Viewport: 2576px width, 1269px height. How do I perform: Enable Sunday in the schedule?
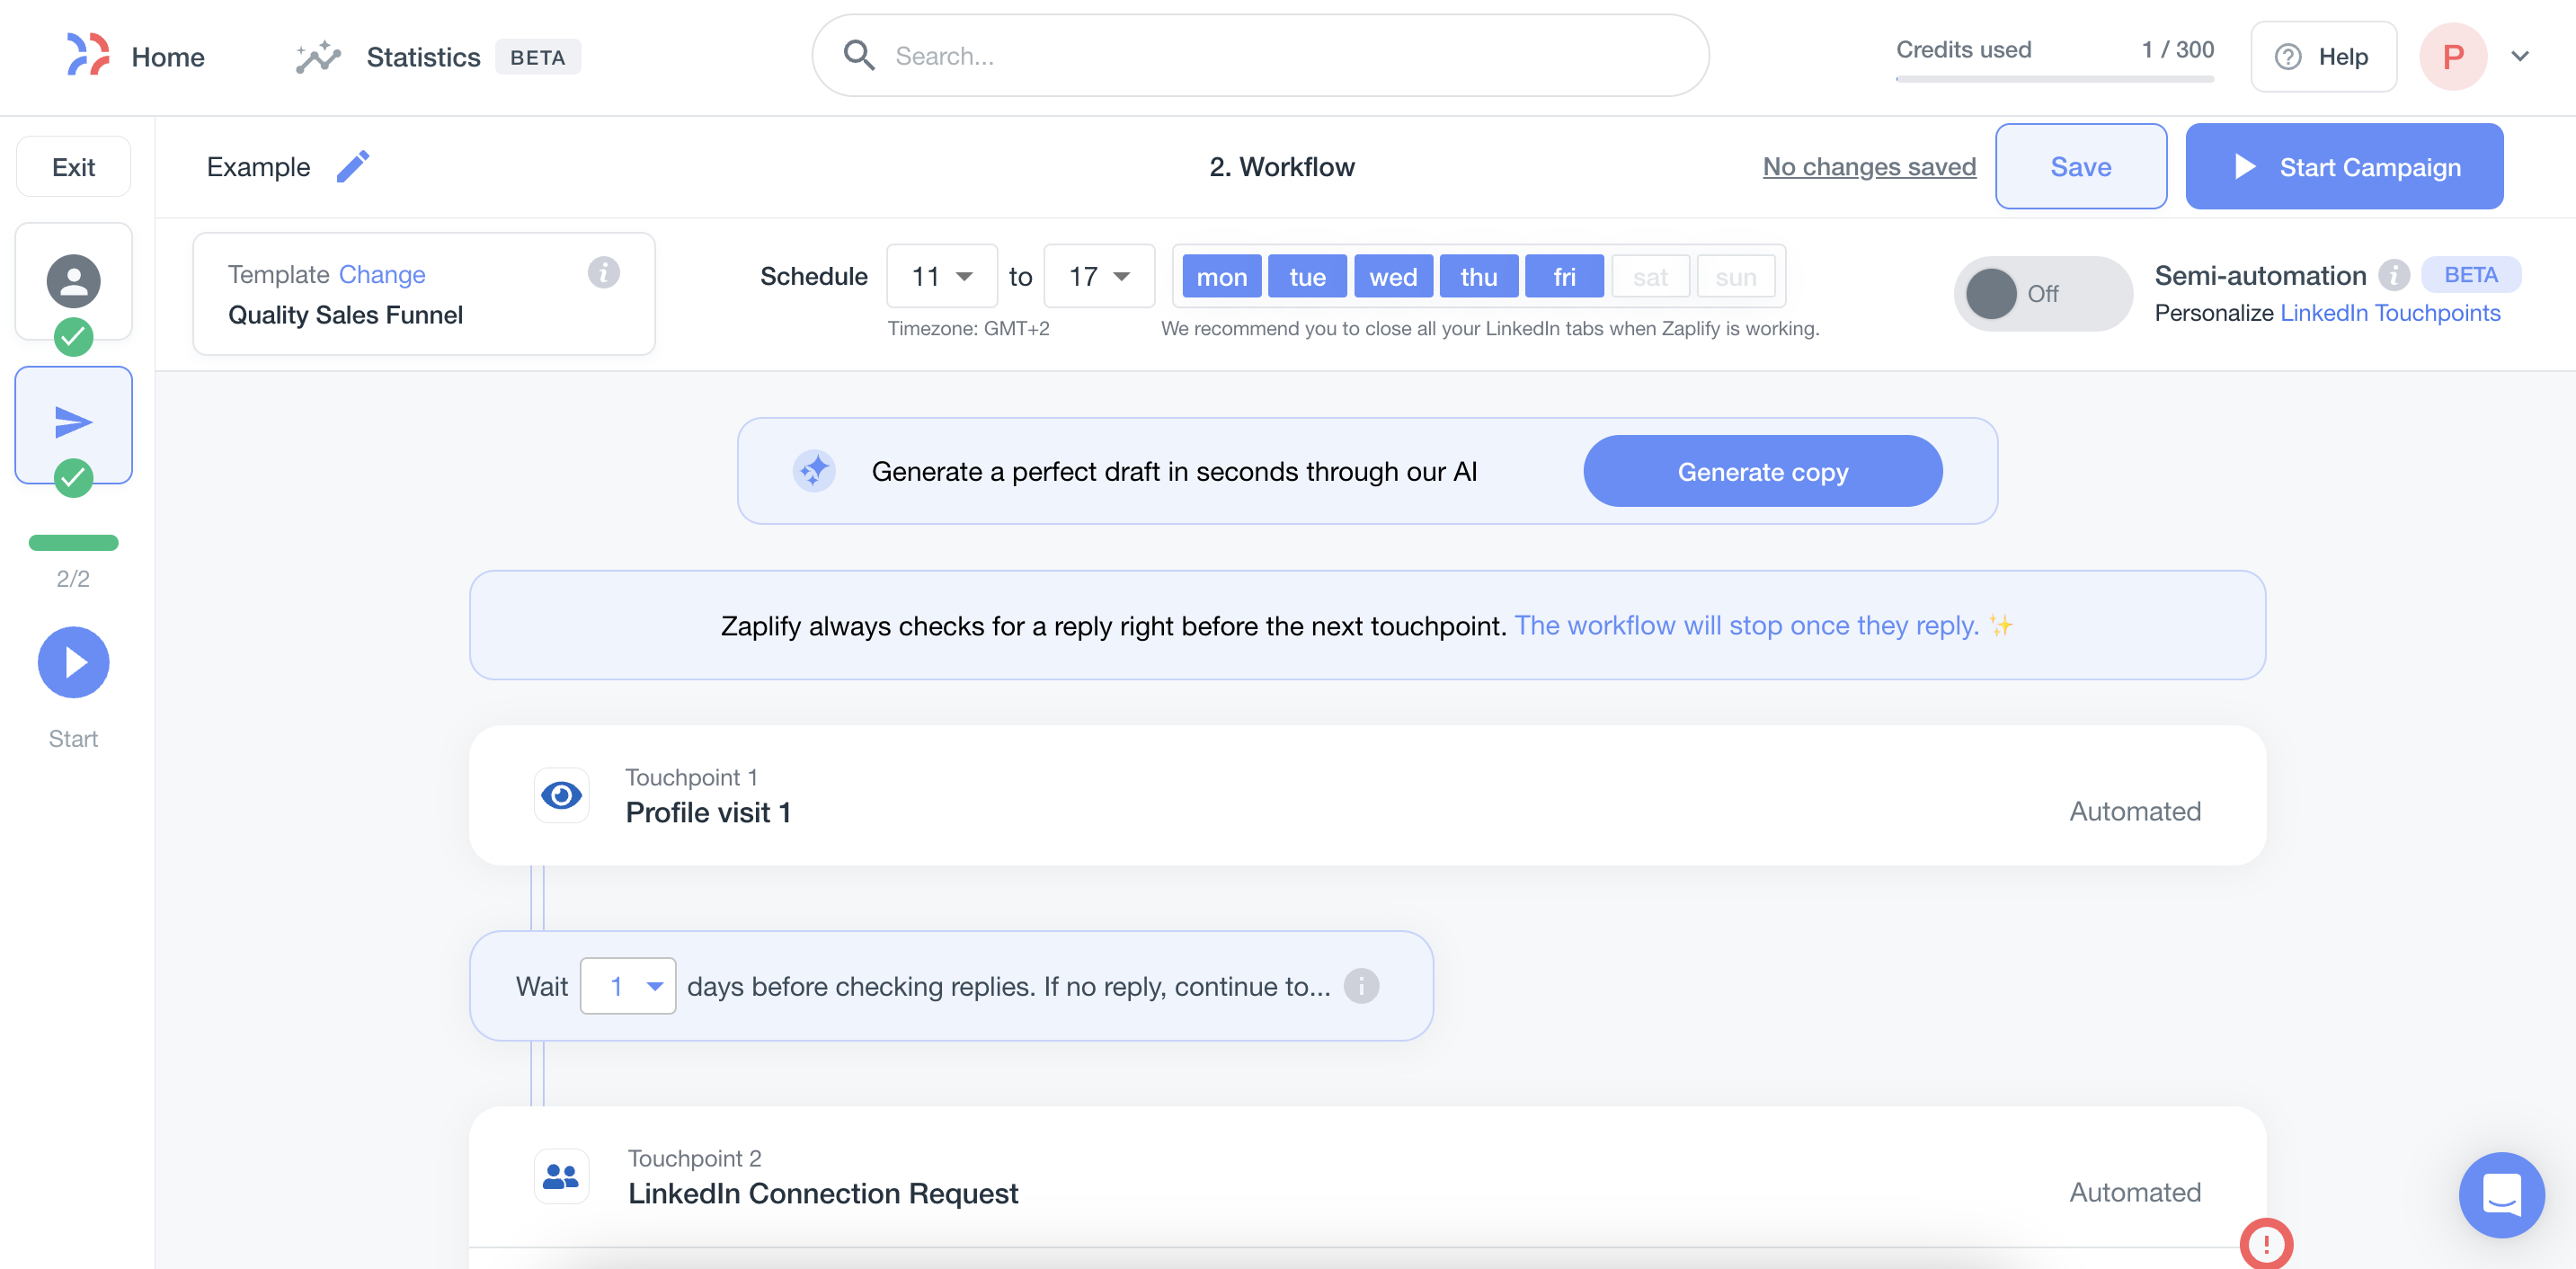click(1736, 277)
